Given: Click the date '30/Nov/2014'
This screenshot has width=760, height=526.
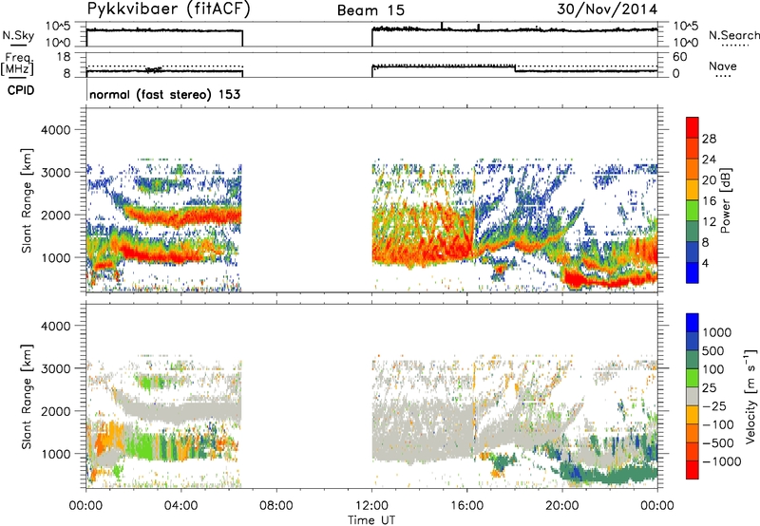Looking at the screenshot, I should click(607, 9).
